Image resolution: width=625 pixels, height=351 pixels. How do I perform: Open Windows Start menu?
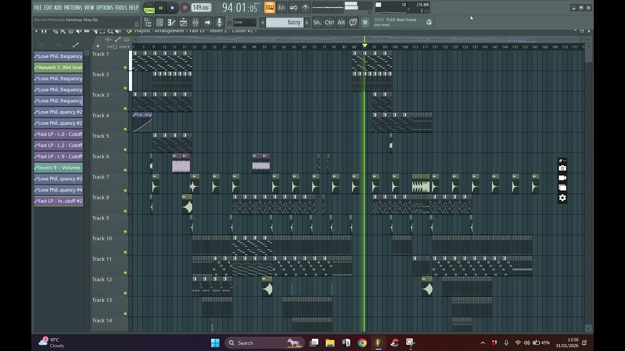pyautogui.click(x=215, y=343)
